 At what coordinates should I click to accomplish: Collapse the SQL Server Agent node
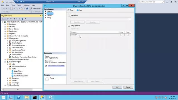[5, 62]
